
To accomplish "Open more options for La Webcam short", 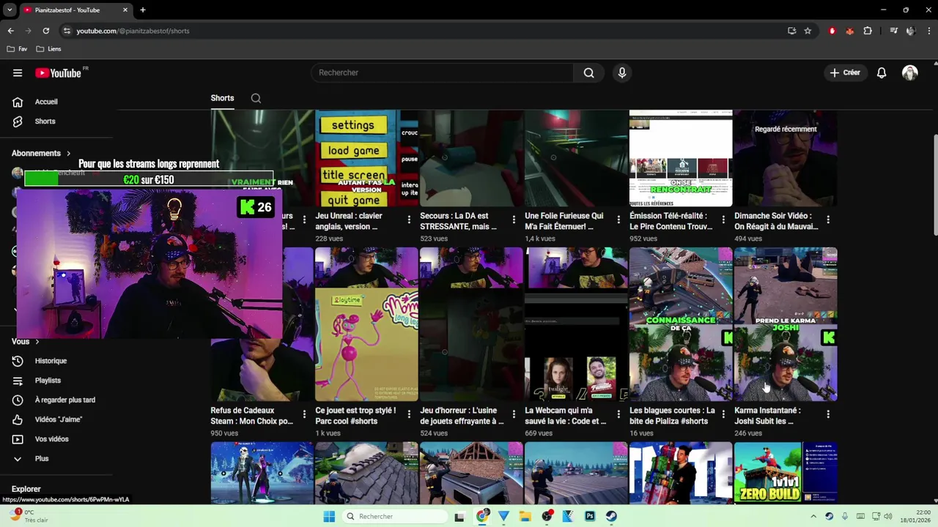I will pos(618,414).
